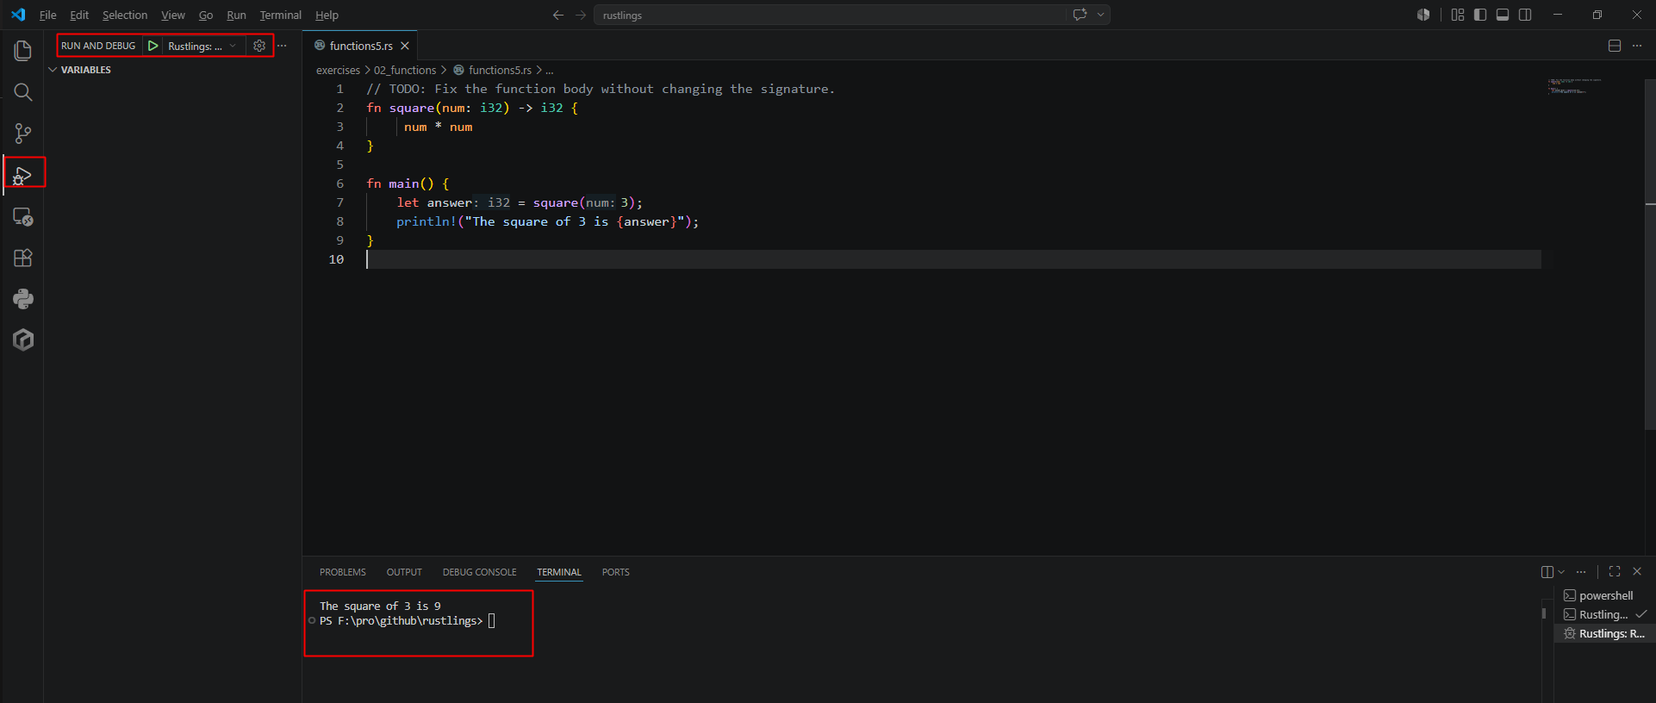Screen dimensions: 1656x703
Task: Click the editor minimap preview
Action: (1575, 86)
